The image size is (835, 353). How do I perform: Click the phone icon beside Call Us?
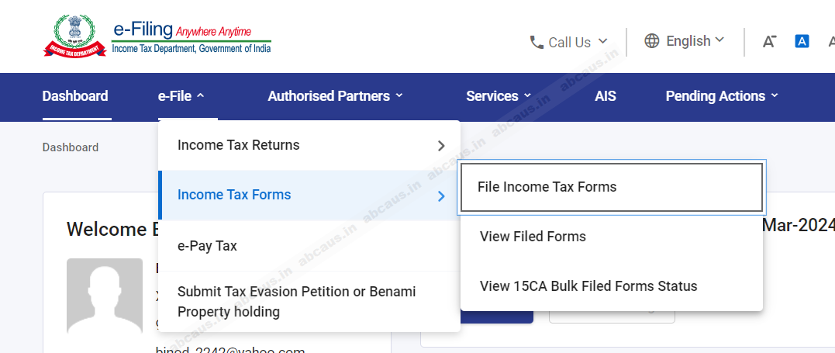coord(537,42)
